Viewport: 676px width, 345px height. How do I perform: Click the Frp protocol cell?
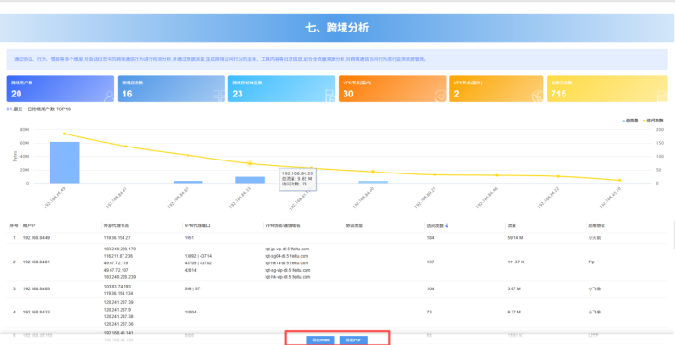(x=591, y=262)
